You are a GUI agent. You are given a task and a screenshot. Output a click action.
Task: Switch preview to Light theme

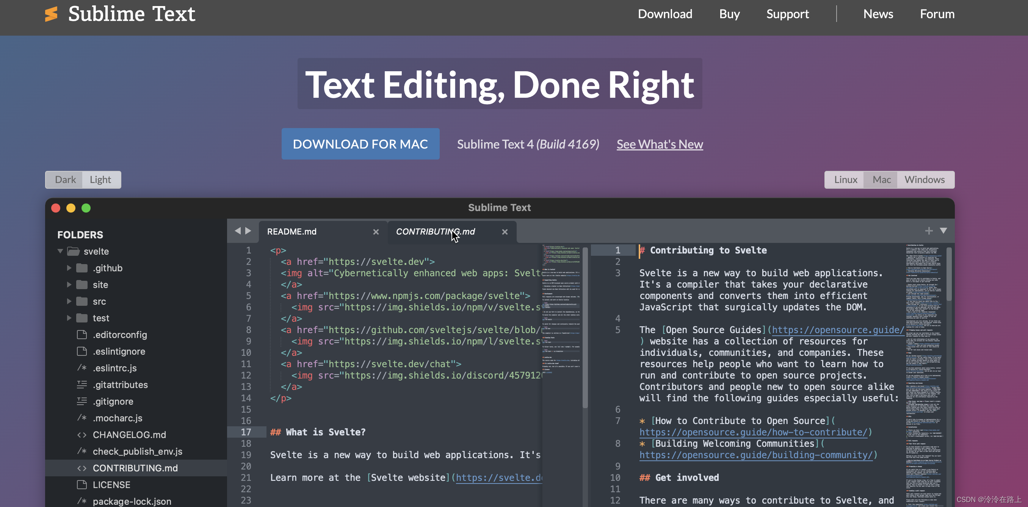click(x=100, y=180)
